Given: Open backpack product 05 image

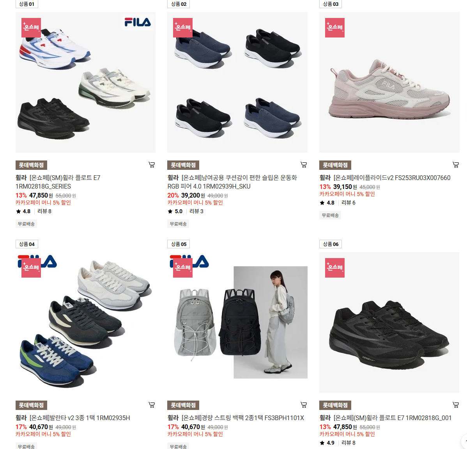Looking at the screenshot, I should click(237, 322).
